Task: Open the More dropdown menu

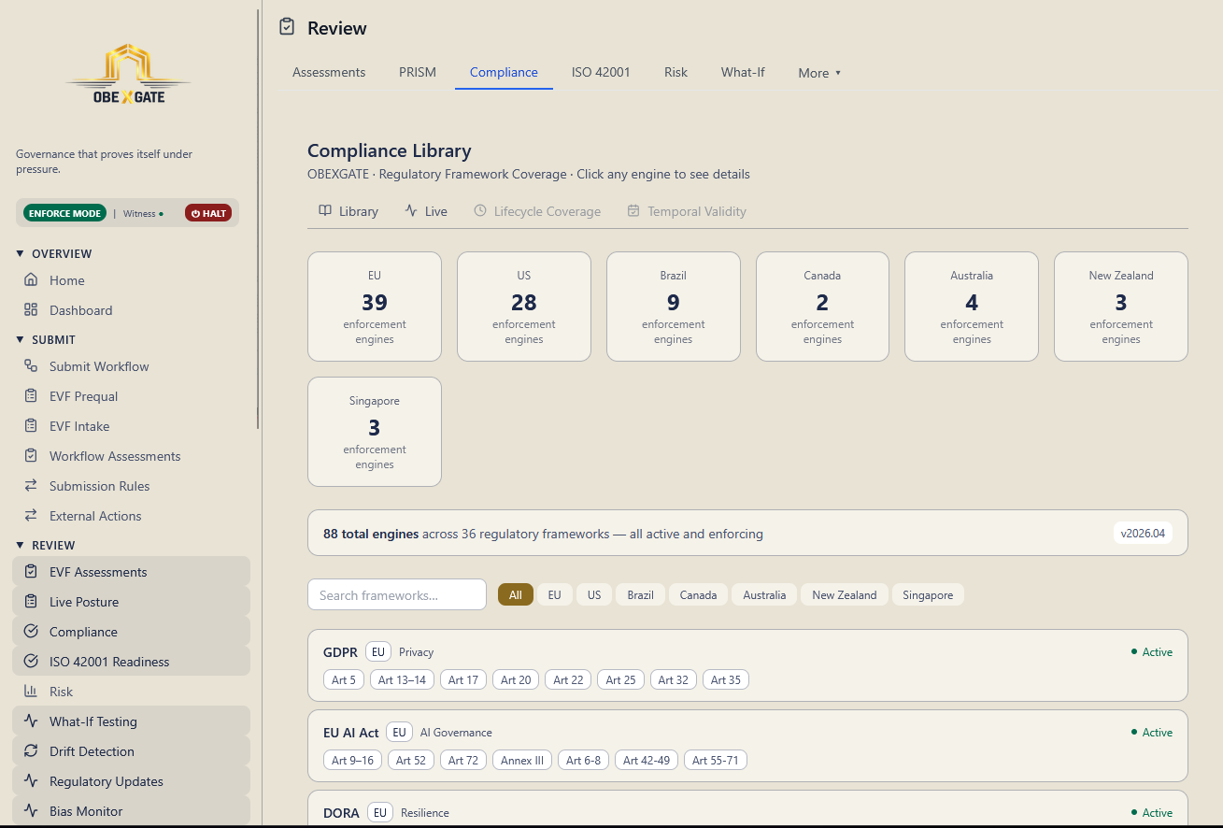Action: click(819, 73)
